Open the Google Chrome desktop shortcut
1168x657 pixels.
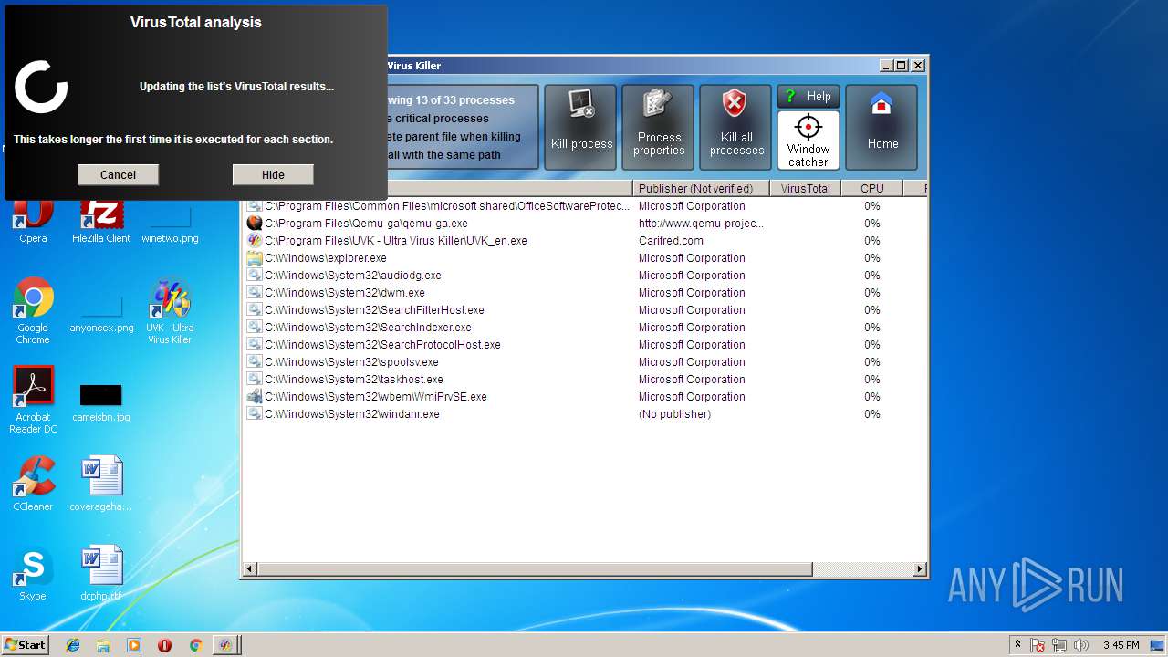[33, 310]
